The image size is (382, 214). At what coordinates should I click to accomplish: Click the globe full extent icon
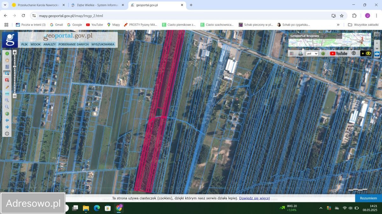[7, 113]
